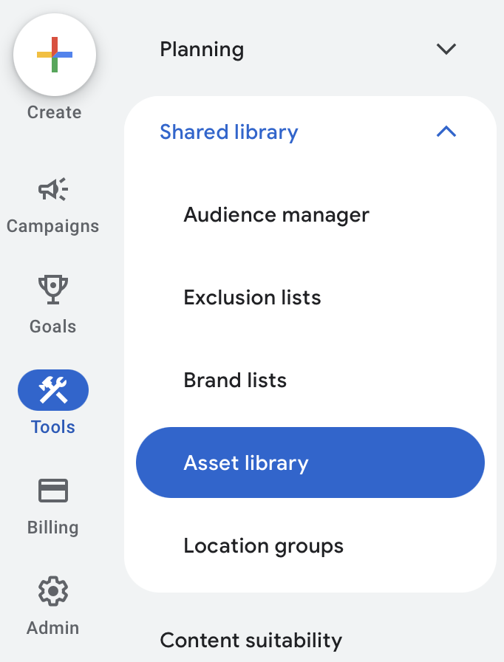The image size is (504, 662).
Task: Click the Goals text label
Action: point(52,327)
